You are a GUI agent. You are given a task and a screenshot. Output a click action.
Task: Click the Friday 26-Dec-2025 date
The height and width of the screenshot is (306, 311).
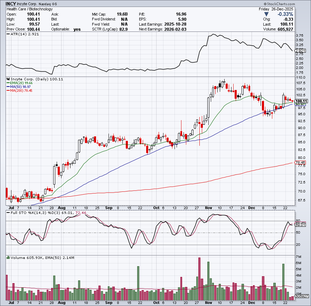pyautogui.click(x=276, y=9)
